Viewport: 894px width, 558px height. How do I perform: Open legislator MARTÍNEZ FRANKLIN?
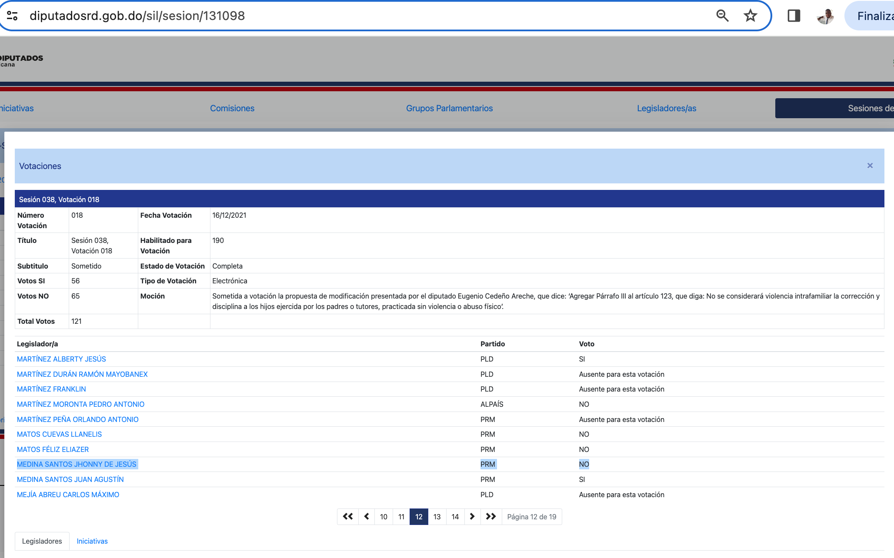[x=51, y=389]
